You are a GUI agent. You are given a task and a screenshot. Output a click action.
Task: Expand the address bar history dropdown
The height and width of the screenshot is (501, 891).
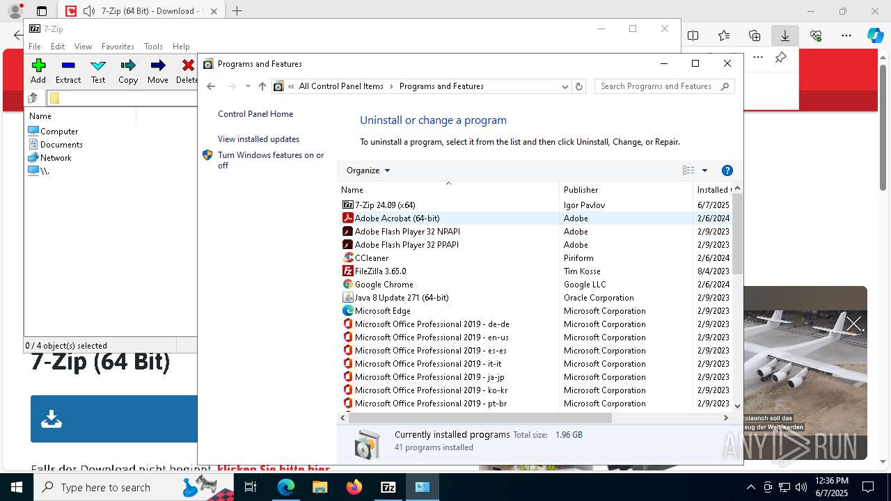click(565, 86)
